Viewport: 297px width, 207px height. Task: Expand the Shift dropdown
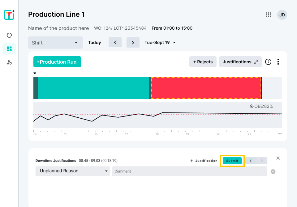tap(55, 43)
